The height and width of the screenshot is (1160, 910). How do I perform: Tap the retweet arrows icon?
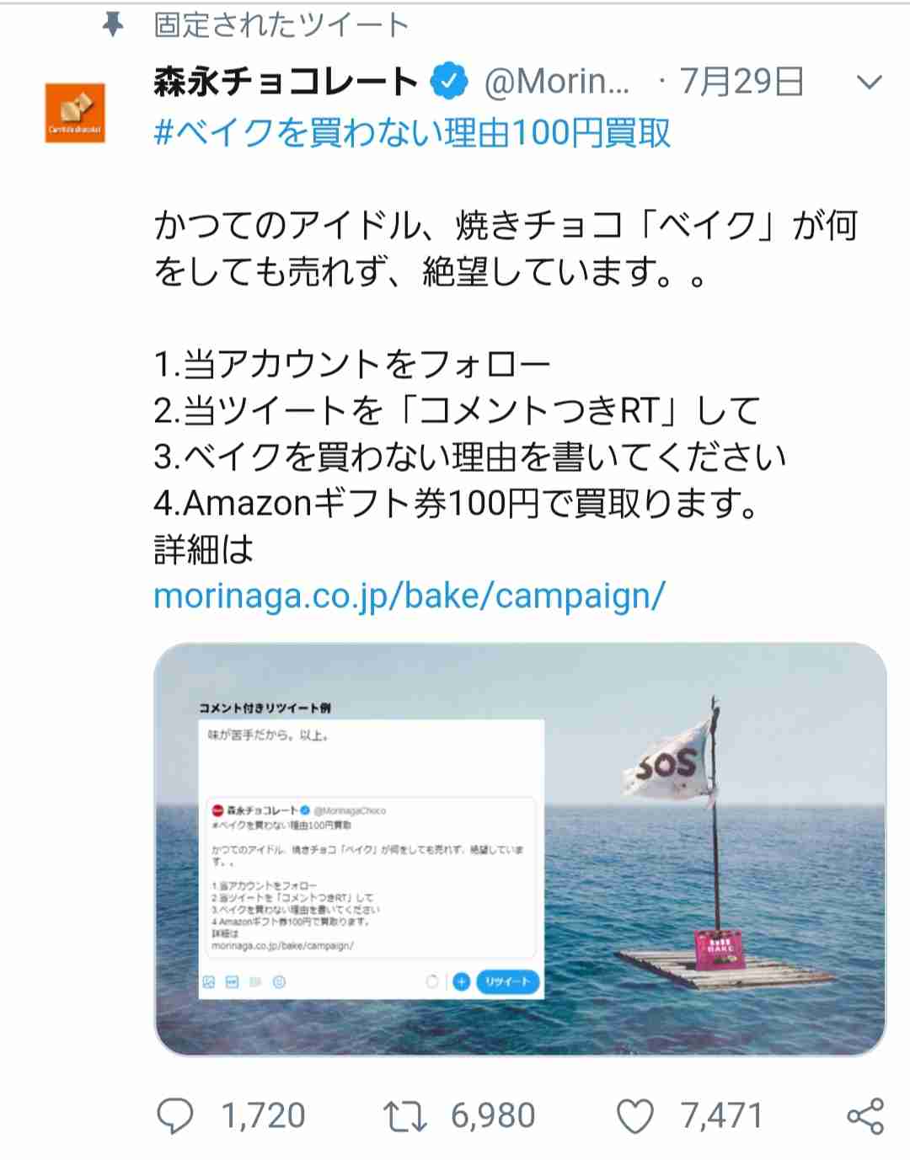pos(405,1116)
